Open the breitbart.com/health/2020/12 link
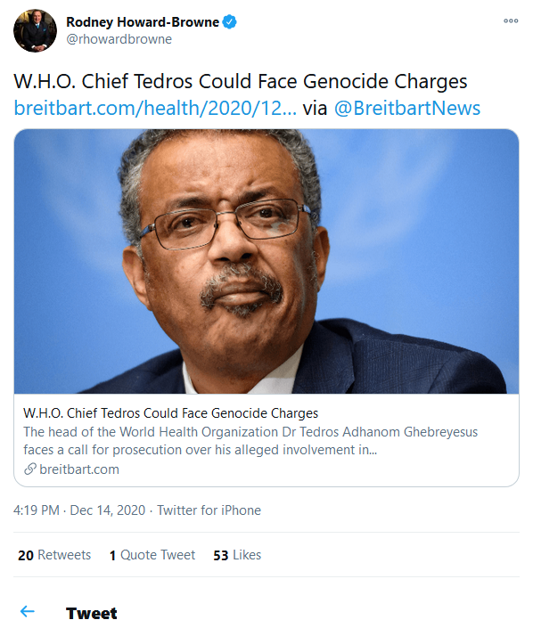This screenshot has width=533, height=620. (x=155, y=108)
